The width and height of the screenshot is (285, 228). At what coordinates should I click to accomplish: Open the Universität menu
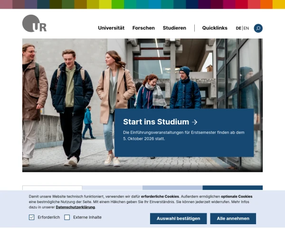(111, 28)
